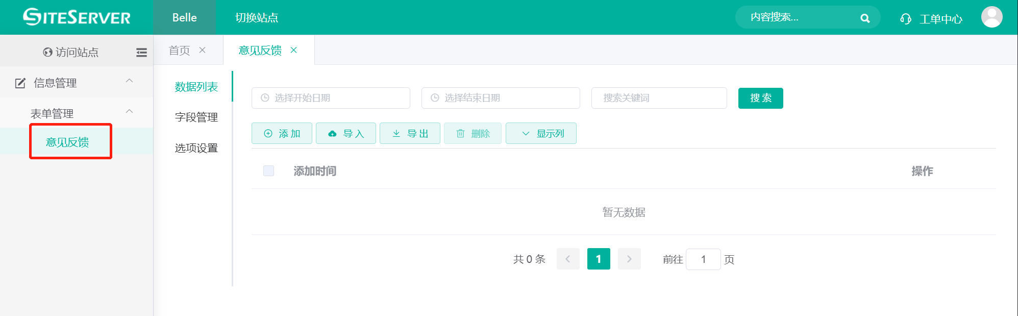This screenshot has width=1018, height=316.
Task: Click 访问站点 globe link
Action: [x=71, y=52]
